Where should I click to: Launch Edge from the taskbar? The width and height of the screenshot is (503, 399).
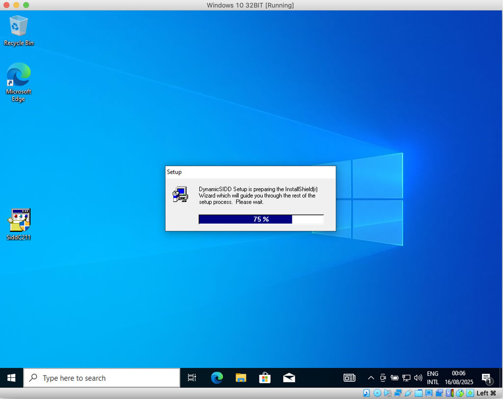point(217,378)
